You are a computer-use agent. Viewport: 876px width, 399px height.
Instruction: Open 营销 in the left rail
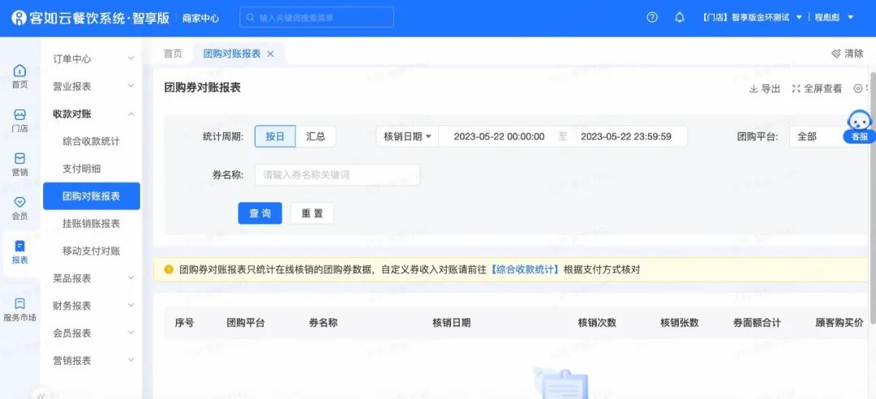19,165
